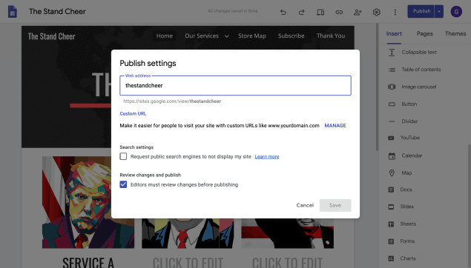Image resolution: width=471 pixels, height=268 pixels.
Task: Click the site title 'The Stand Cheer' field
Action: [x=57, y=12]
